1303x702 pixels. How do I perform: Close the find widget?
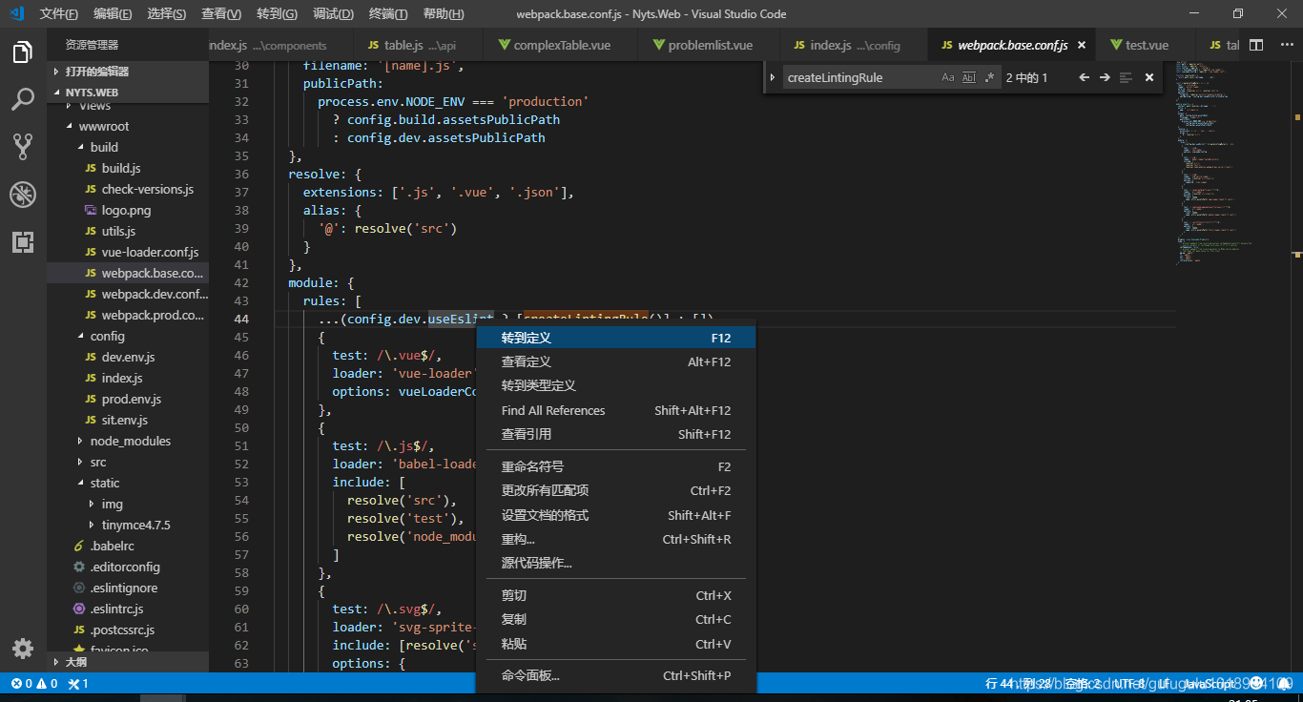click(1149, 77)
